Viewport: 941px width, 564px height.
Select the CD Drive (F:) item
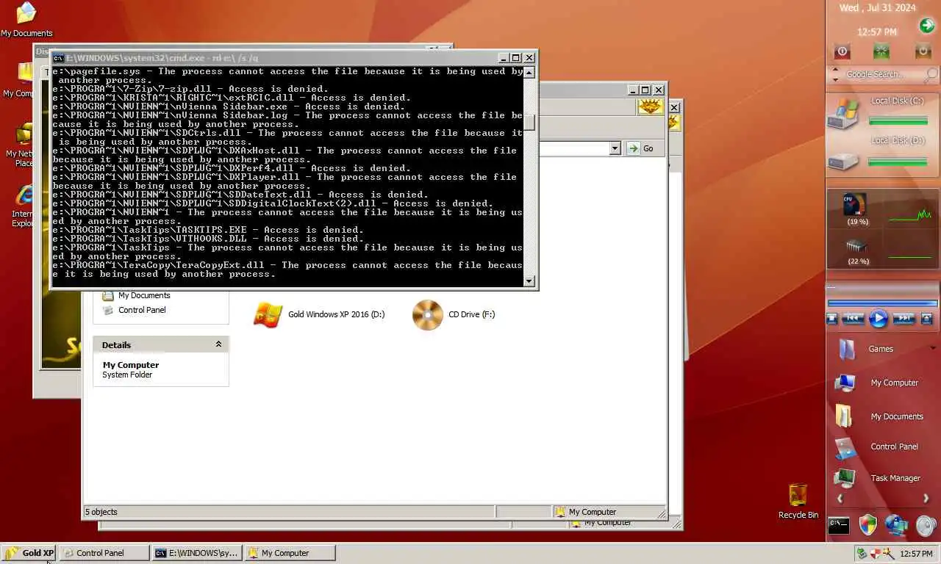(x=454, y=314)
